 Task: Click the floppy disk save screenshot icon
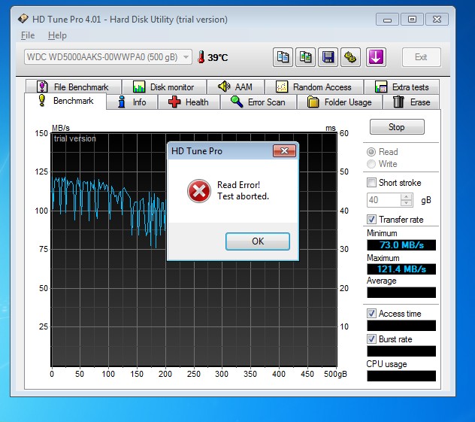tap(328, 57)
